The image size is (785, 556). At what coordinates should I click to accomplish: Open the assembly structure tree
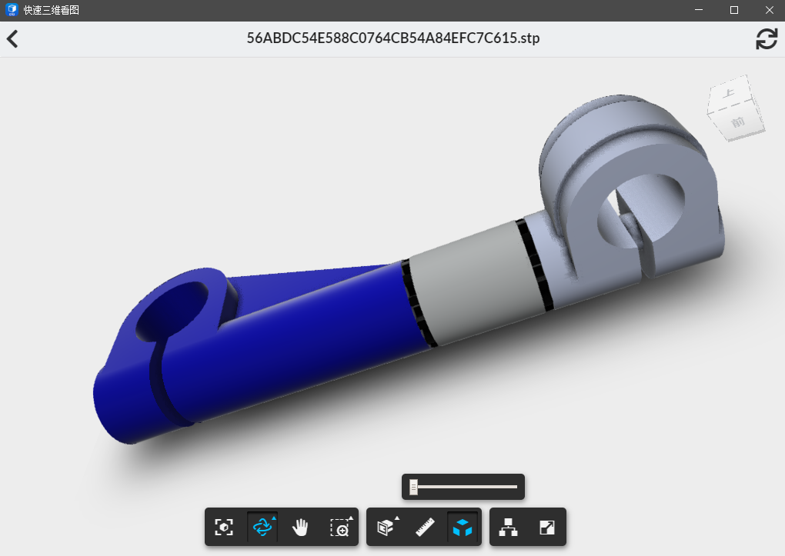(x=509, y=527)
